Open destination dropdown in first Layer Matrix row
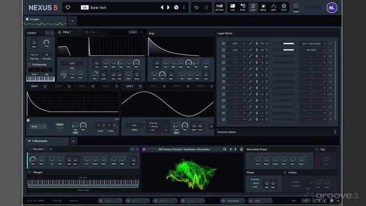This screenshot has height=206, width=366. tap(313, 43)
